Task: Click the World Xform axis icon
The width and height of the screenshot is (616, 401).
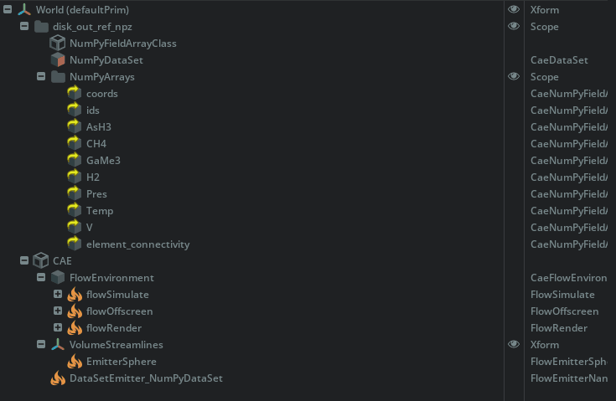Action: [23, 9]
